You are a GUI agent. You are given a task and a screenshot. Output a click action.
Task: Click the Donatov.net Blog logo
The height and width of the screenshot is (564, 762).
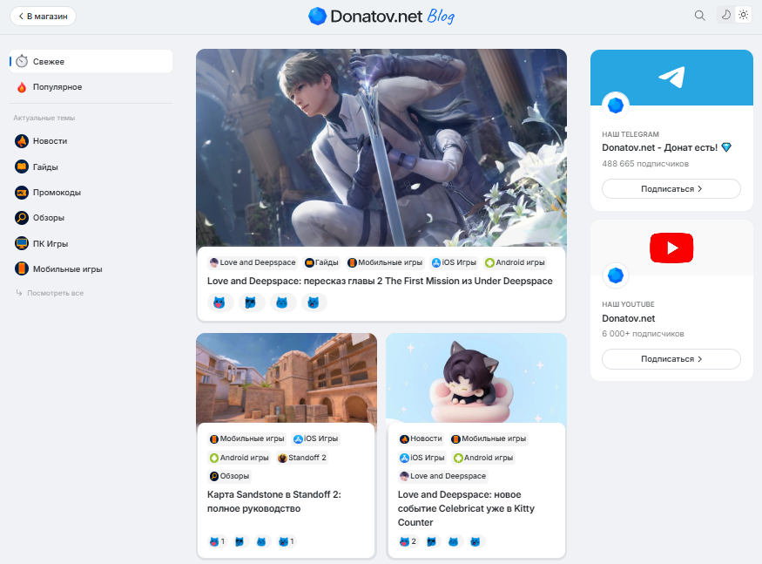[381, 16]
